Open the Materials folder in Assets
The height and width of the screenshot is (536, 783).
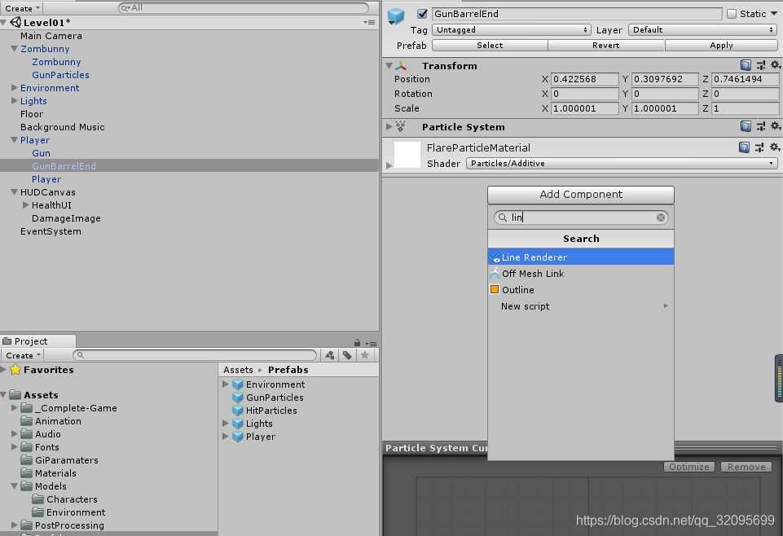point(55,473)
